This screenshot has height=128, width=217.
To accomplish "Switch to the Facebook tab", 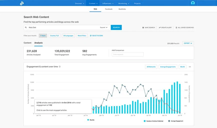I will click(x=109, y=9).
